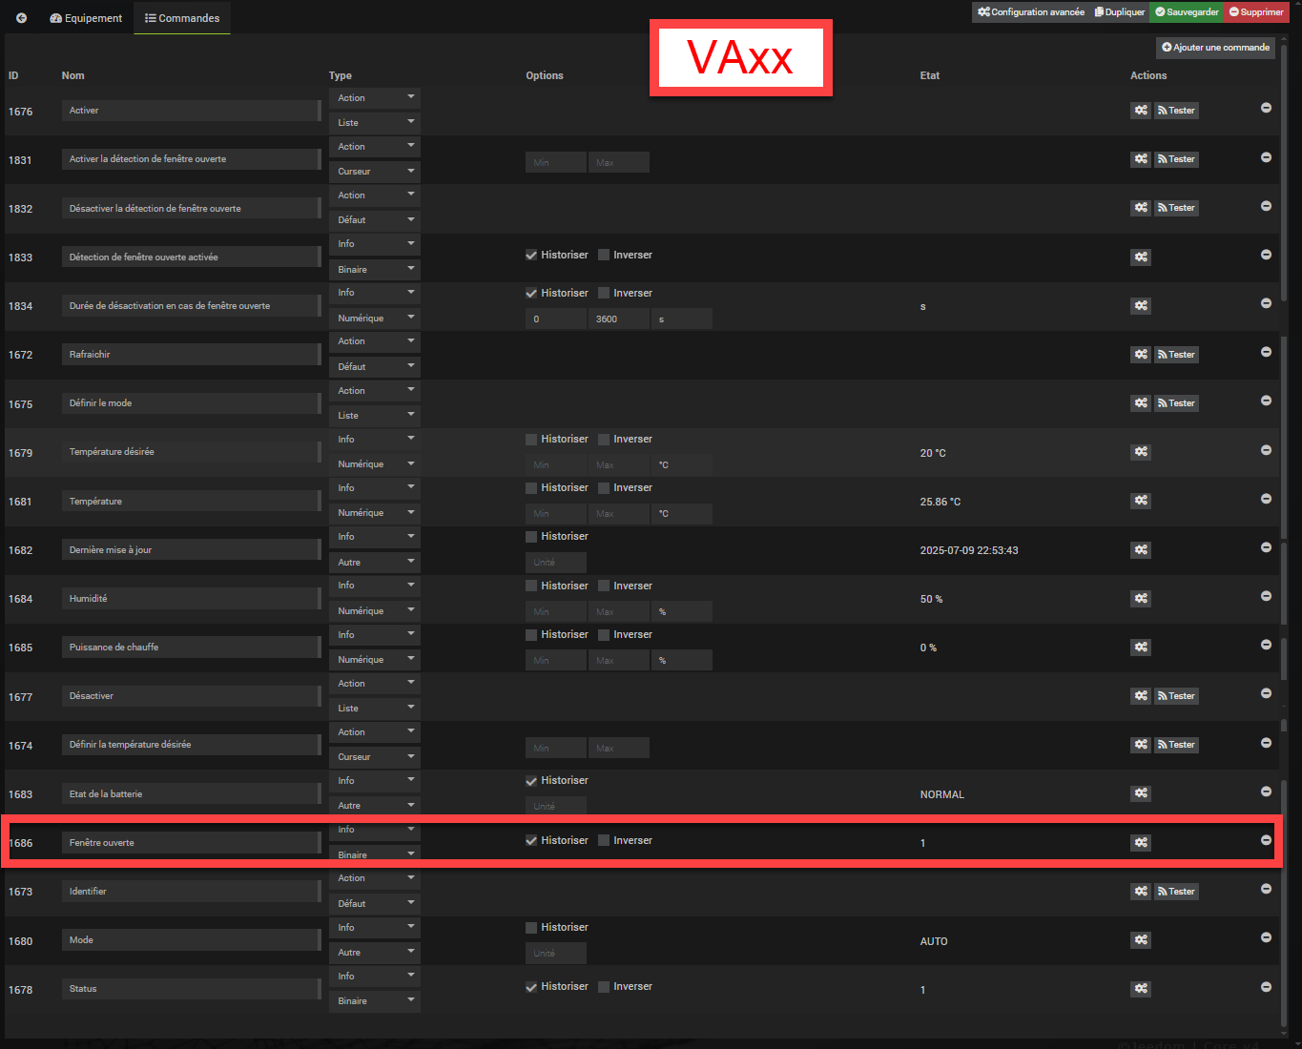Enable Historiser for Température désirée

[x=531, y=440]
